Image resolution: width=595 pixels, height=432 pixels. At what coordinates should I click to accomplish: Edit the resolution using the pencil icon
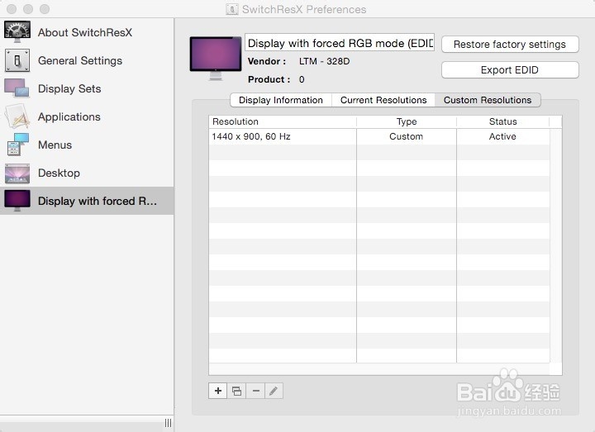(x=274, y=391)
